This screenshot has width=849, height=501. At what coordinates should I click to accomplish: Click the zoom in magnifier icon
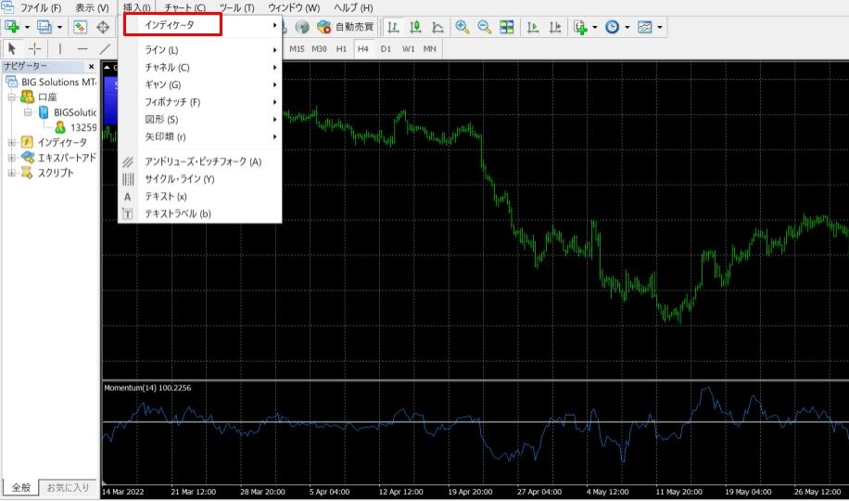(x=462, y=27)
